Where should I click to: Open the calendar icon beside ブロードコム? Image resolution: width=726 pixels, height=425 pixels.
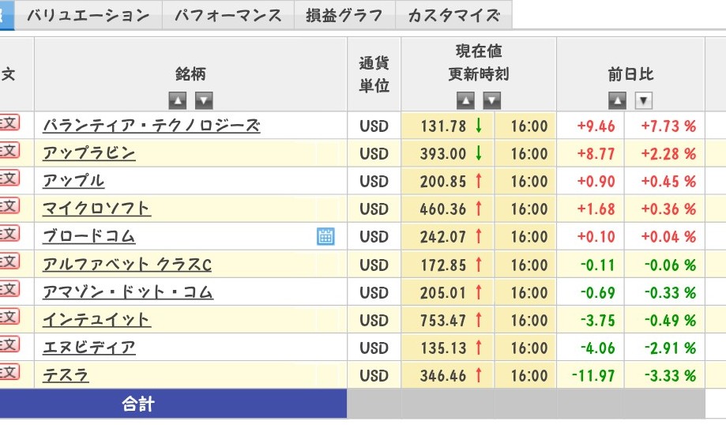tap(325, 236)
